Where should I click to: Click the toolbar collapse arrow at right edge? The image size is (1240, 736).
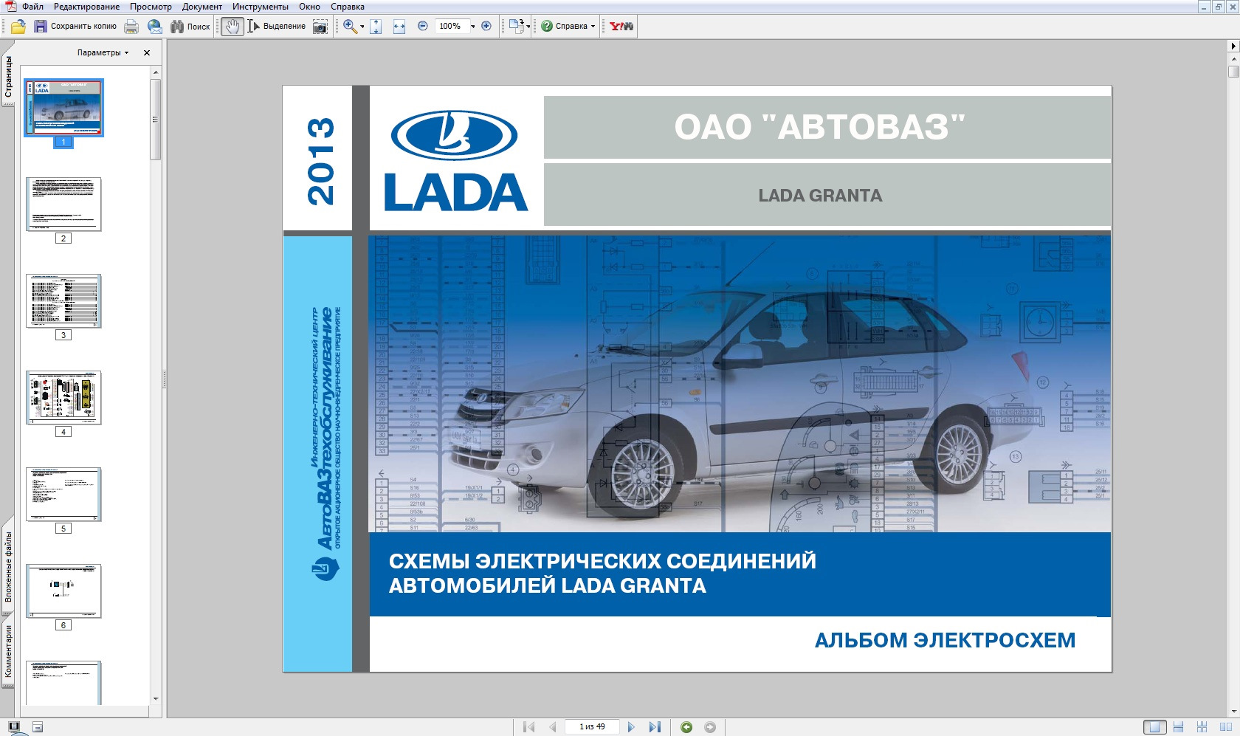[x=1233, y=46]
